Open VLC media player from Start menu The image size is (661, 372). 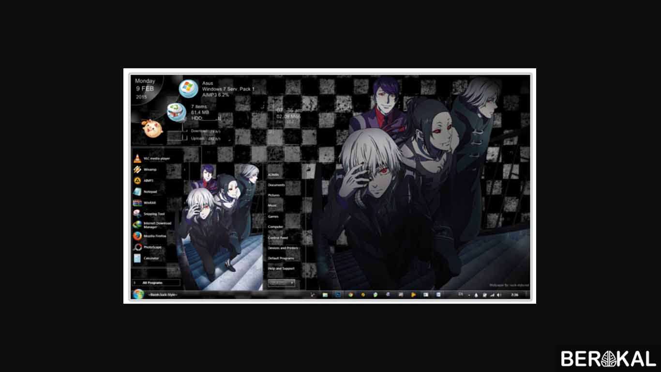pos(152,157)
